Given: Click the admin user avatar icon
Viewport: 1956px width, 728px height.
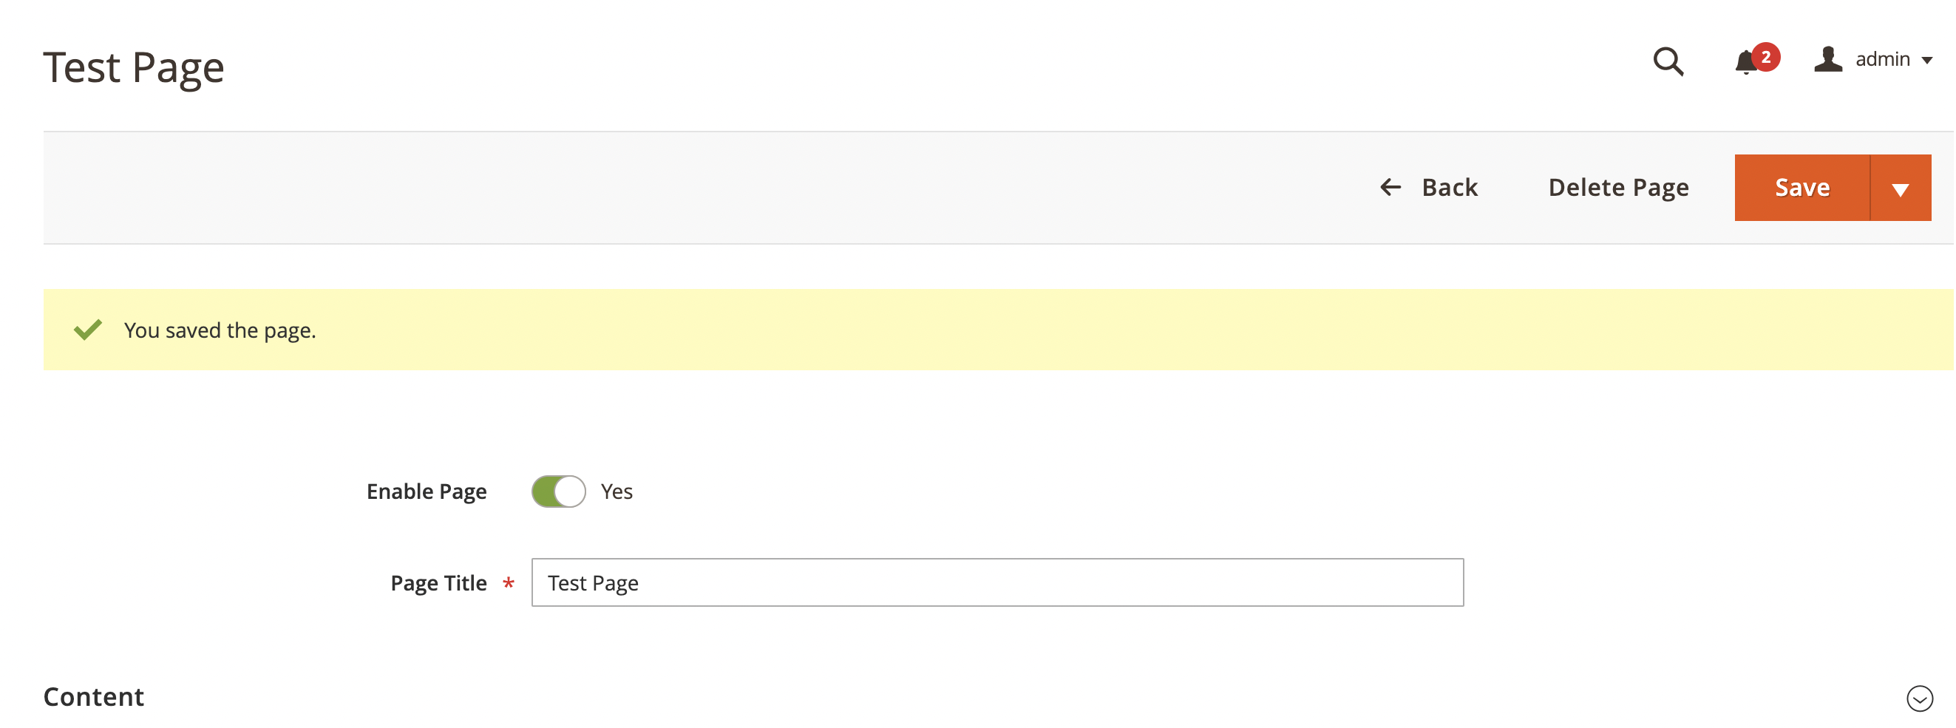Looking at the screenshot, I should [1828, 59].
